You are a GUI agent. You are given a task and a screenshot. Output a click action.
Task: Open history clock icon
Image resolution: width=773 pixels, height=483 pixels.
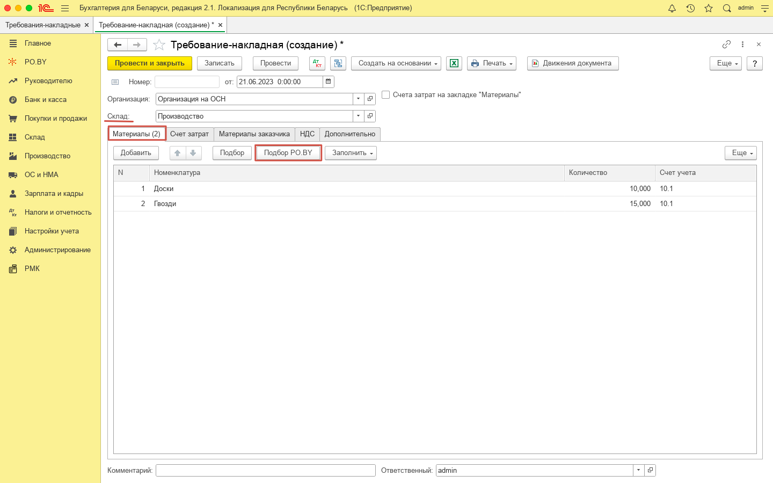point(690,8)
